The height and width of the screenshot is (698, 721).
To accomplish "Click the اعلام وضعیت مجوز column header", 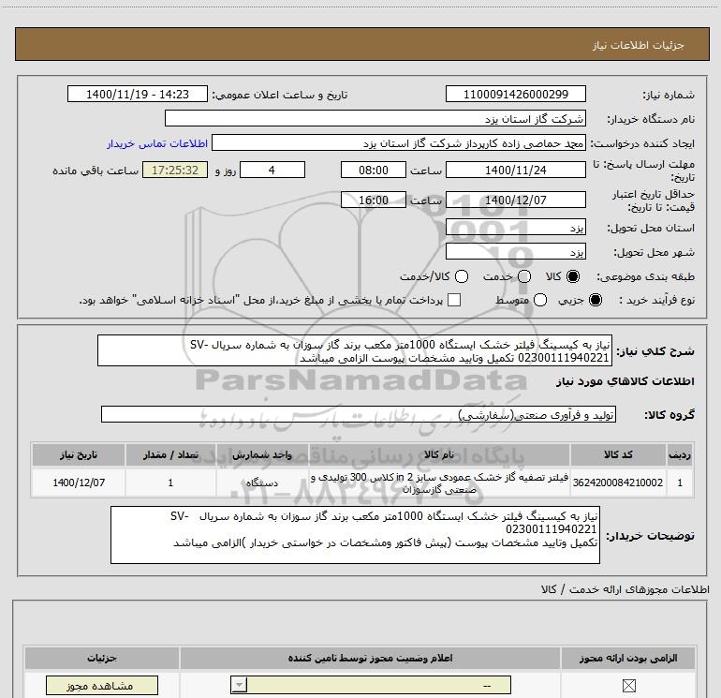I will [370, 658].
